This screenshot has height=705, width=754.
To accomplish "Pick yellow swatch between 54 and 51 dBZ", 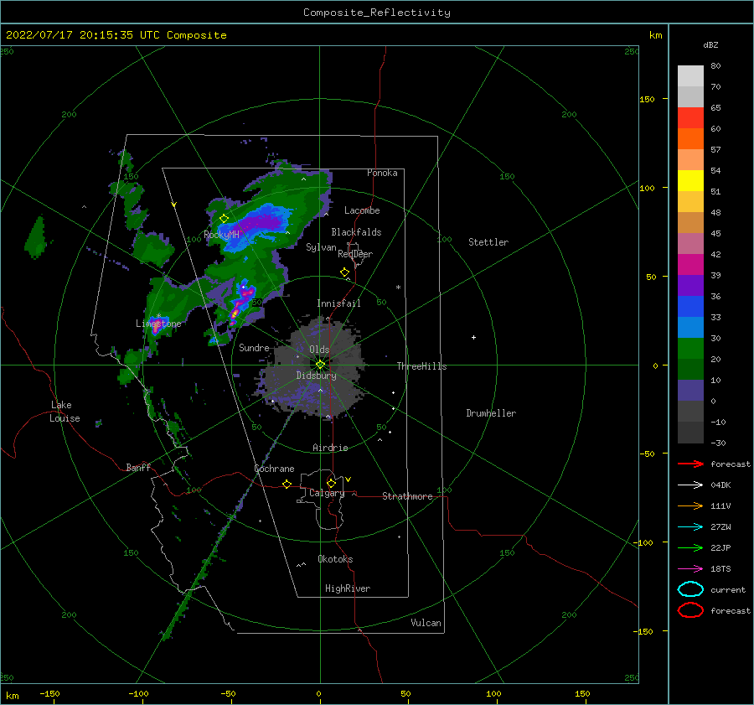I will 690,181.
